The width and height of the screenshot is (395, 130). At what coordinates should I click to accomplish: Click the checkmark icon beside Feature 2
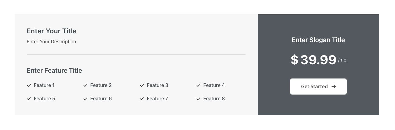(x=85, y=85)
